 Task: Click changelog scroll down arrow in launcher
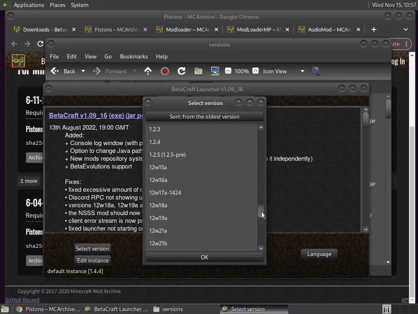pyautogui.click(x=366, y=229)
